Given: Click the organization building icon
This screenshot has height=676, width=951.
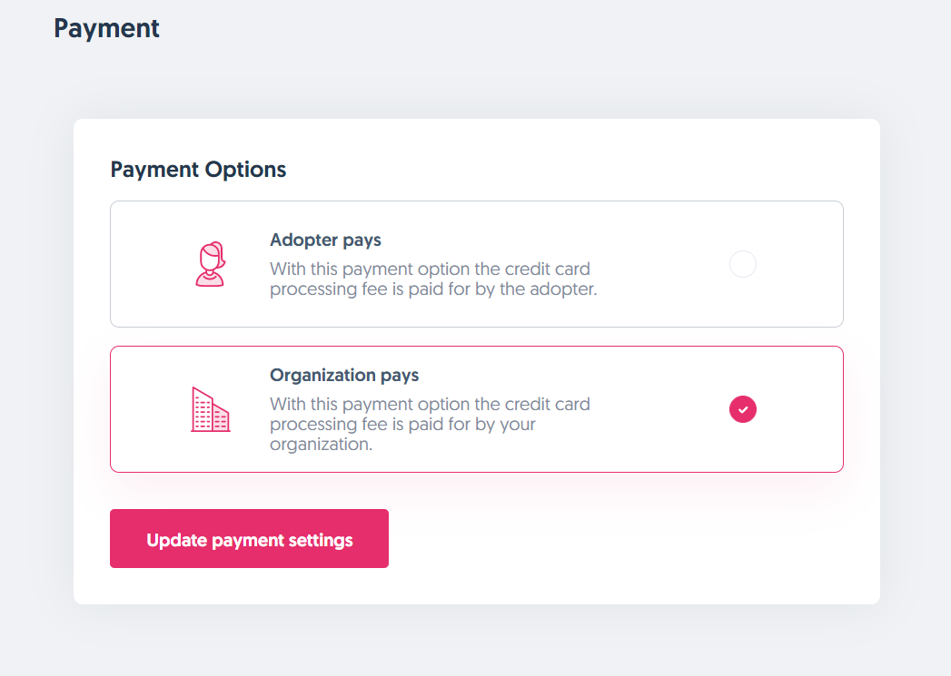Looking at the screenshot, I should 210,409.
